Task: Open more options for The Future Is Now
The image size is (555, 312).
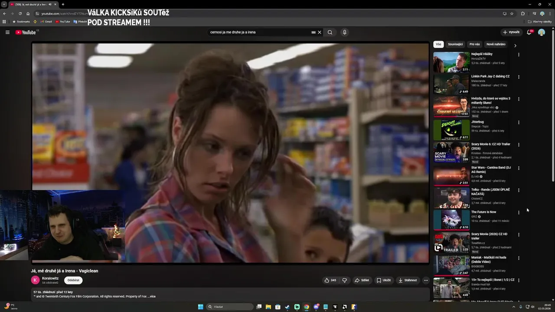Action: click(519, 213)
